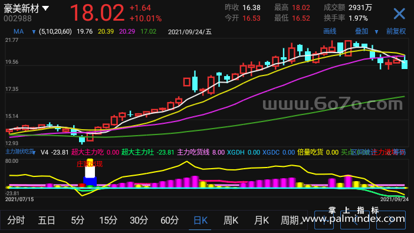Switch to the 五日 tab
Image resolution: width=414 pixels, height=233 pixels.
point(47,220)
